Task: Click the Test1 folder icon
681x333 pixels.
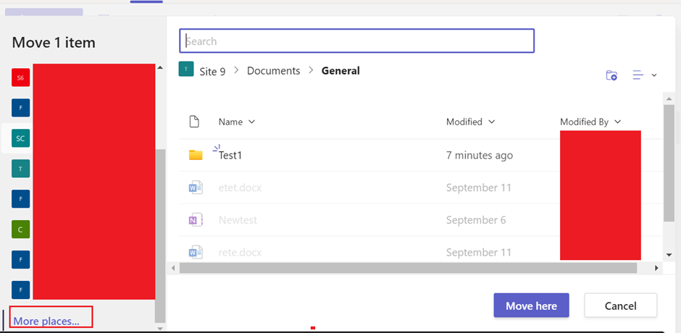Action: tap(196, 155)
